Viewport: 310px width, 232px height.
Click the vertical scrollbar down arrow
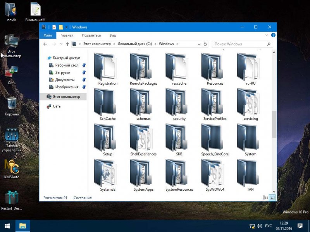coord(274,191)
